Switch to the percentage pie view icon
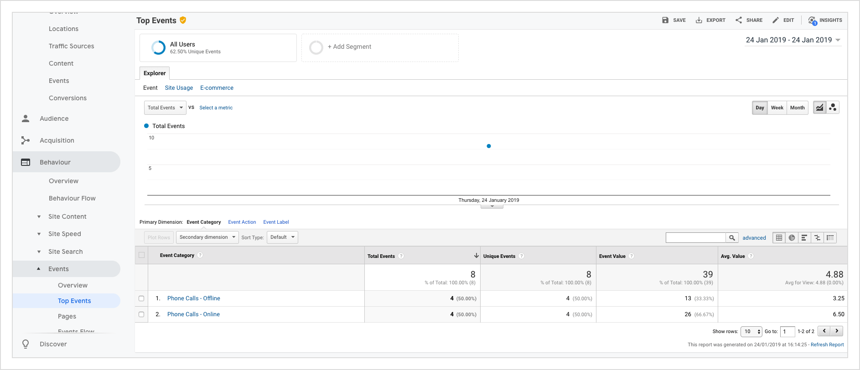Viewport: 860px width, 370px height. click(792, 237)
